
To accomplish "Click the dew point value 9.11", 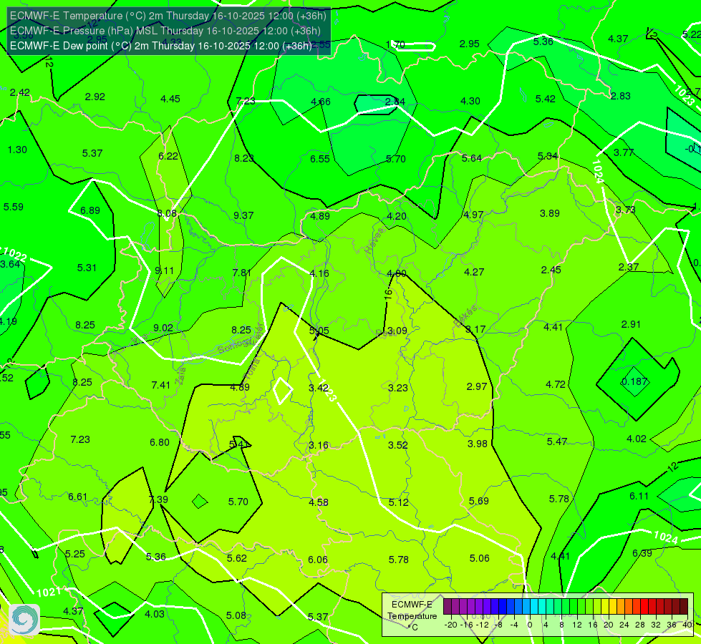I will click(165, 270).
